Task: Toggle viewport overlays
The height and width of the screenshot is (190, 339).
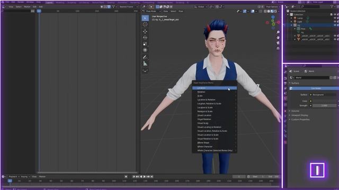Action: pos(253,11)
